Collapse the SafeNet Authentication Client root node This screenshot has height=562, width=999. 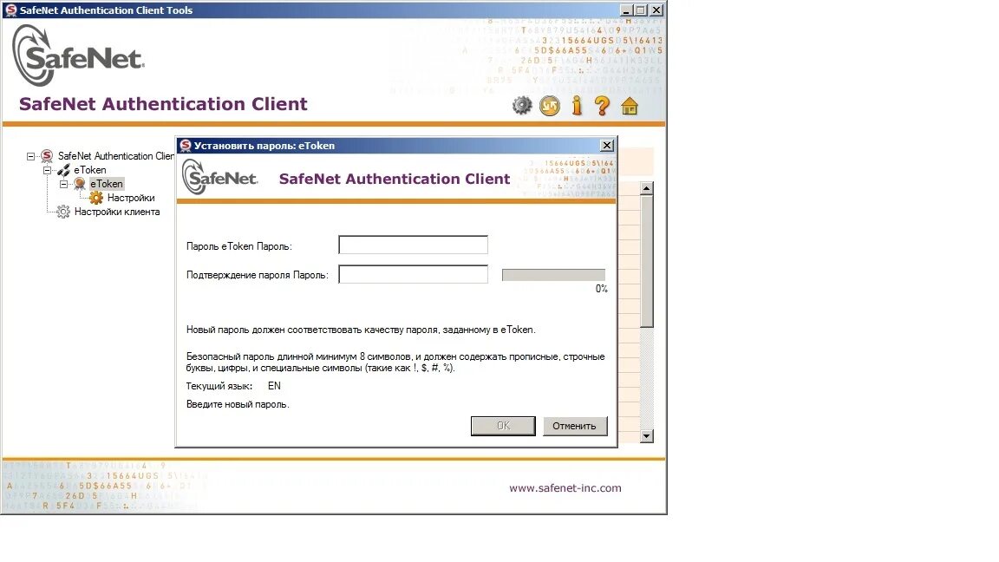tap(30, 156)
